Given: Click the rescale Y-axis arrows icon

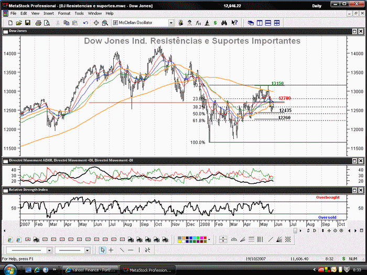Looking at the screenshot, I should point(322,230).
